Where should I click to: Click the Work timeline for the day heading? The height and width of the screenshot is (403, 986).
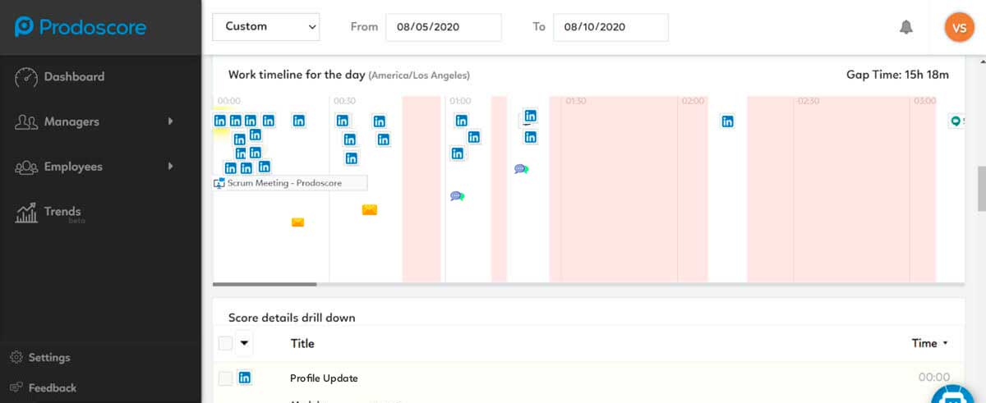[x=297, y=75]
